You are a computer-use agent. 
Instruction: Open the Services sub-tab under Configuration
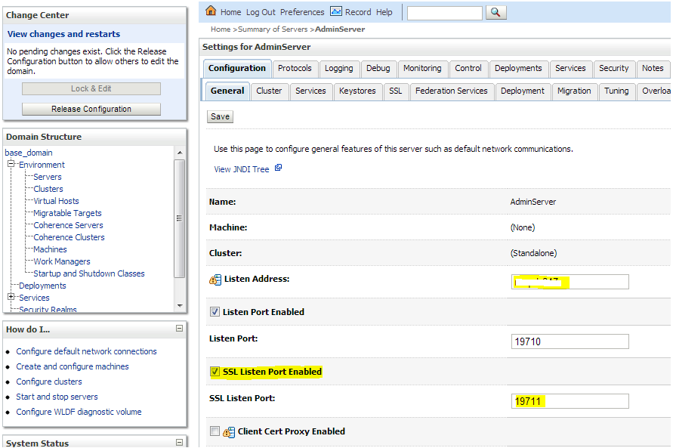[310, 91]
